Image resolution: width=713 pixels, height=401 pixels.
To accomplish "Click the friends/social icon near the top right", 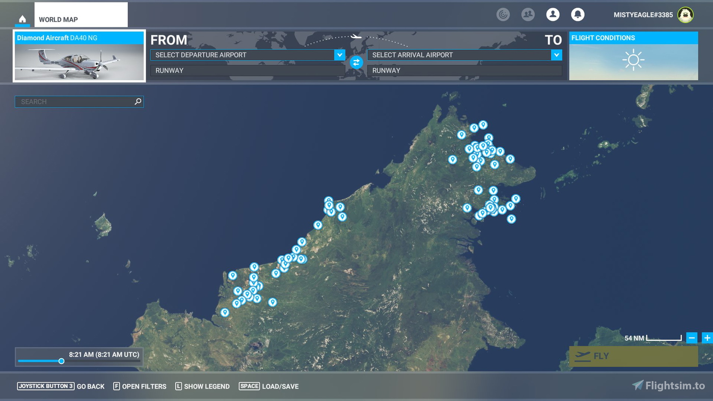I will point(528,14).
